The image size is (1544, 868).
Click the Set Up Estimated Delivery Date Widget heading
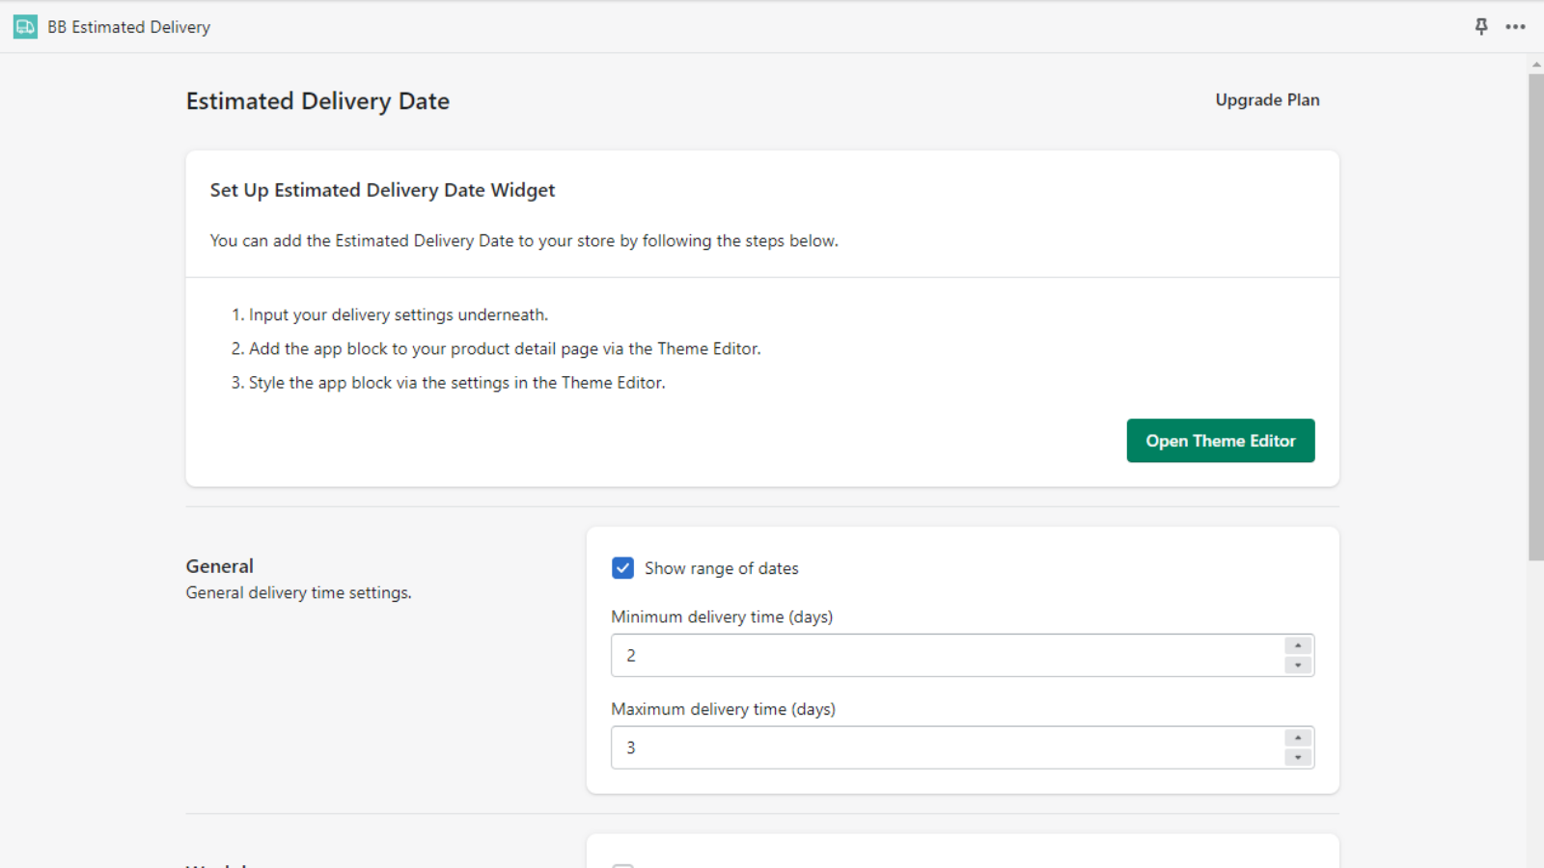pyautogui.click(x=382, y=190)
